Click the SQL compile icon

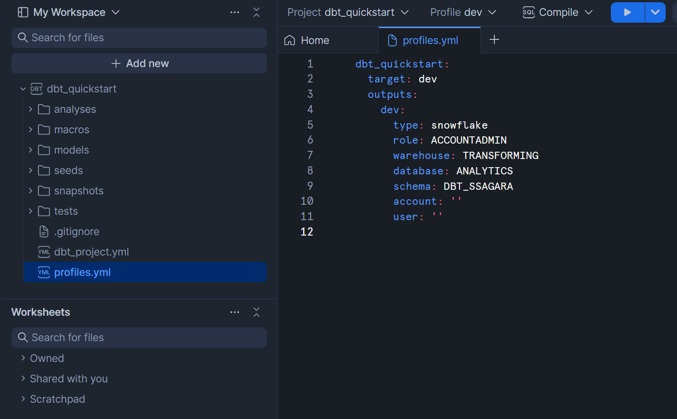(529, 12)
